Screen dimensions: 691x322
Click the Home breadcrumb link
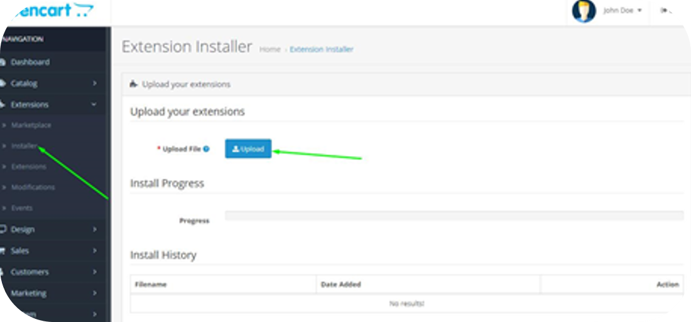click(269, 49)
